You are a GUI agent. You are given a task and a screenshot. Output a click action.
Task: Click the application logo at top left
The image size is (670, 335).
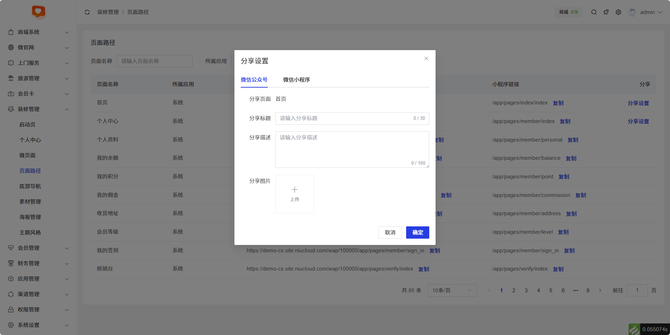[39, 12]
